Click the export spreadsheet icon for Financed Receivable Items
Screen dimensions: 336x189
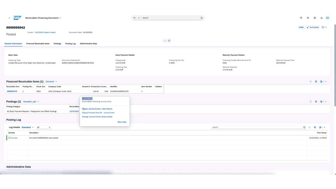coord(321,82)
